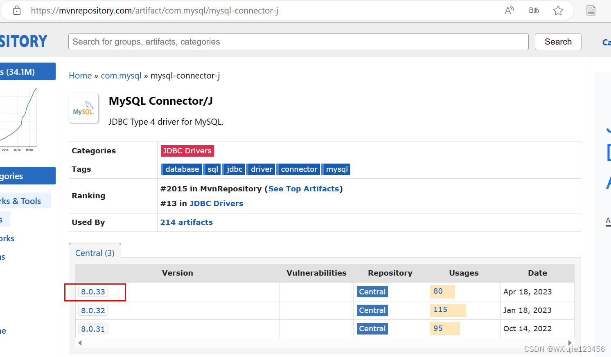Select the driver tag

tap(261, 169)
